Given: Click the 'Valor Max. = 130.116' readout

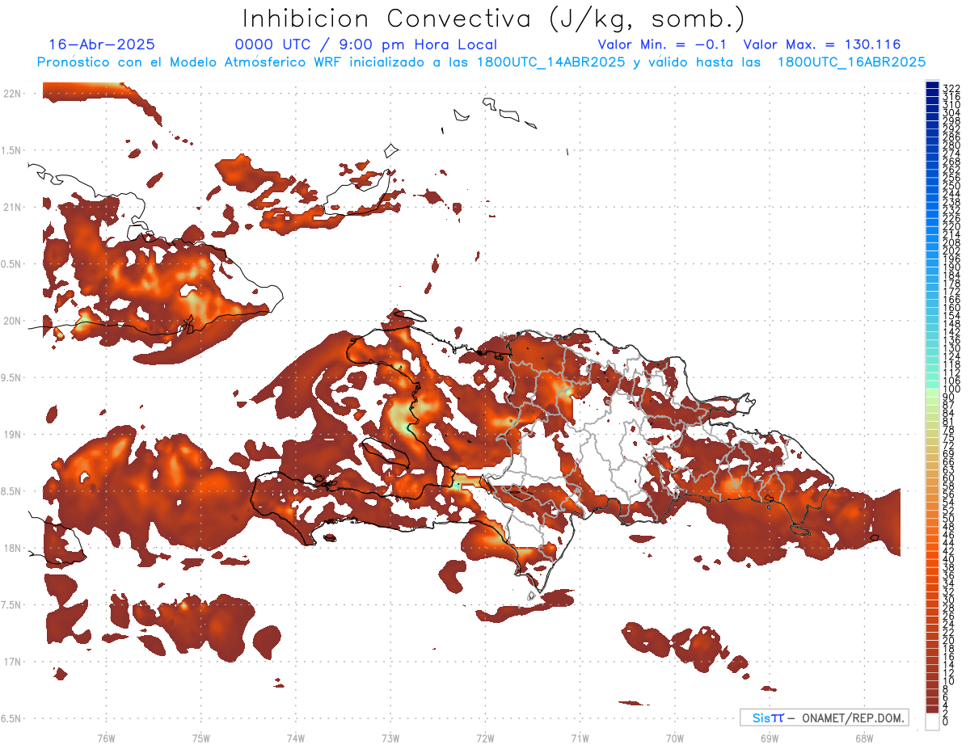Looking at the screenshot, I should pyautogui.click(x=822, y=44).
